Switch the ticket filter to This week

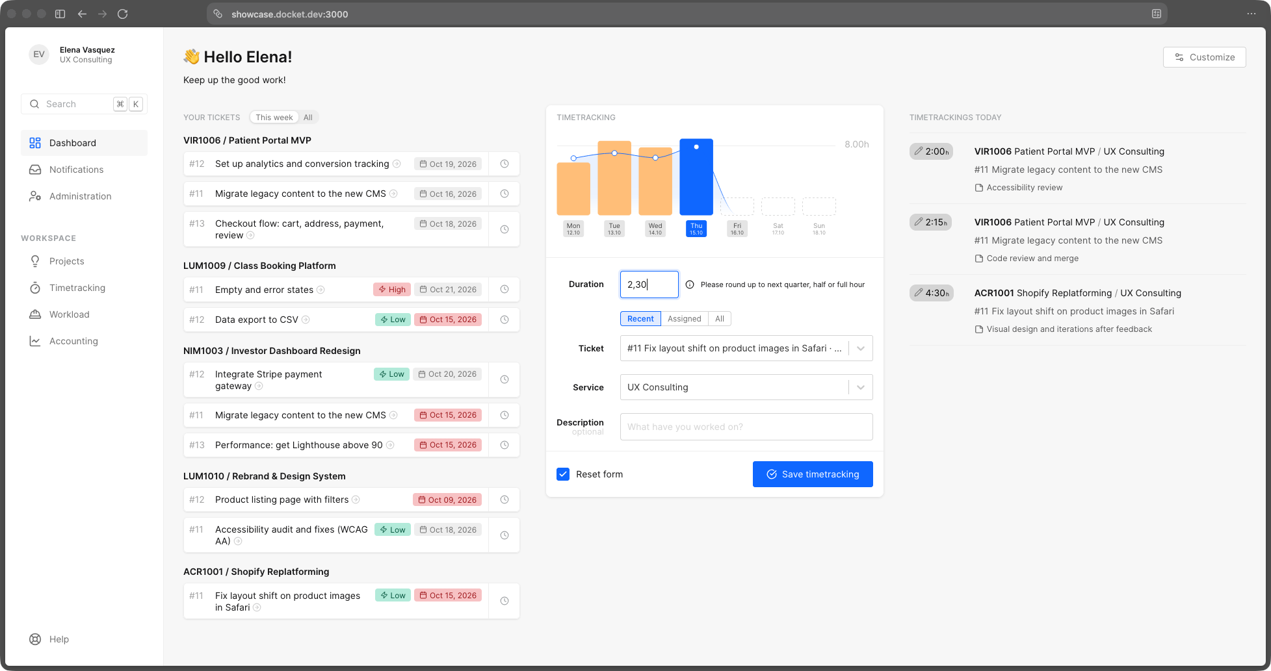tap(274, 118)
